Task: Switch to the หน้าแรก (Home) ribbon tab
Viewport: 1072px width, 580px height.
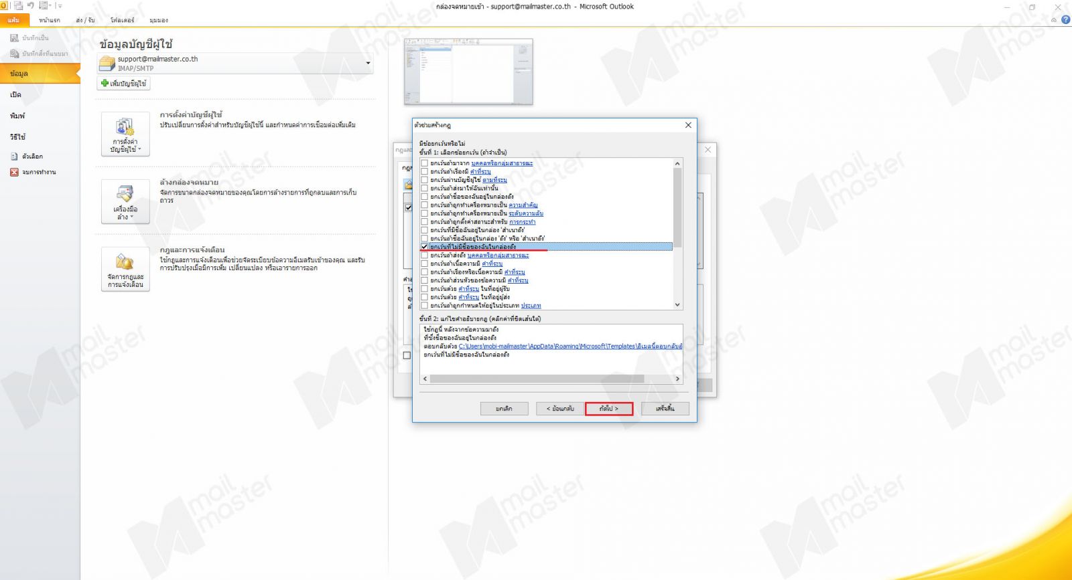Action: [x=50, y=20]
